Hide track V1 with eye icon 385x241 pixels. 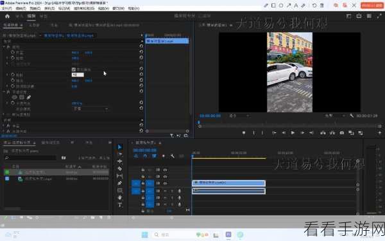pyautogui.click(x=165, y=183)
